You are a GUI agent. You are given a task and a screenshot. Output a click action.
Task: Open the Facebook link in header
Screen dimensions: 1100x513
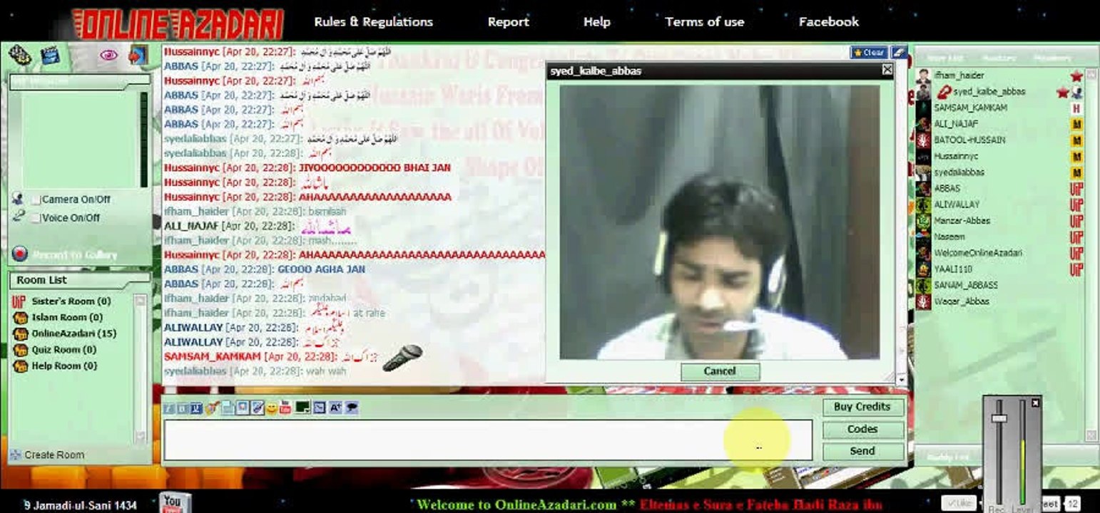click(829, 22)
